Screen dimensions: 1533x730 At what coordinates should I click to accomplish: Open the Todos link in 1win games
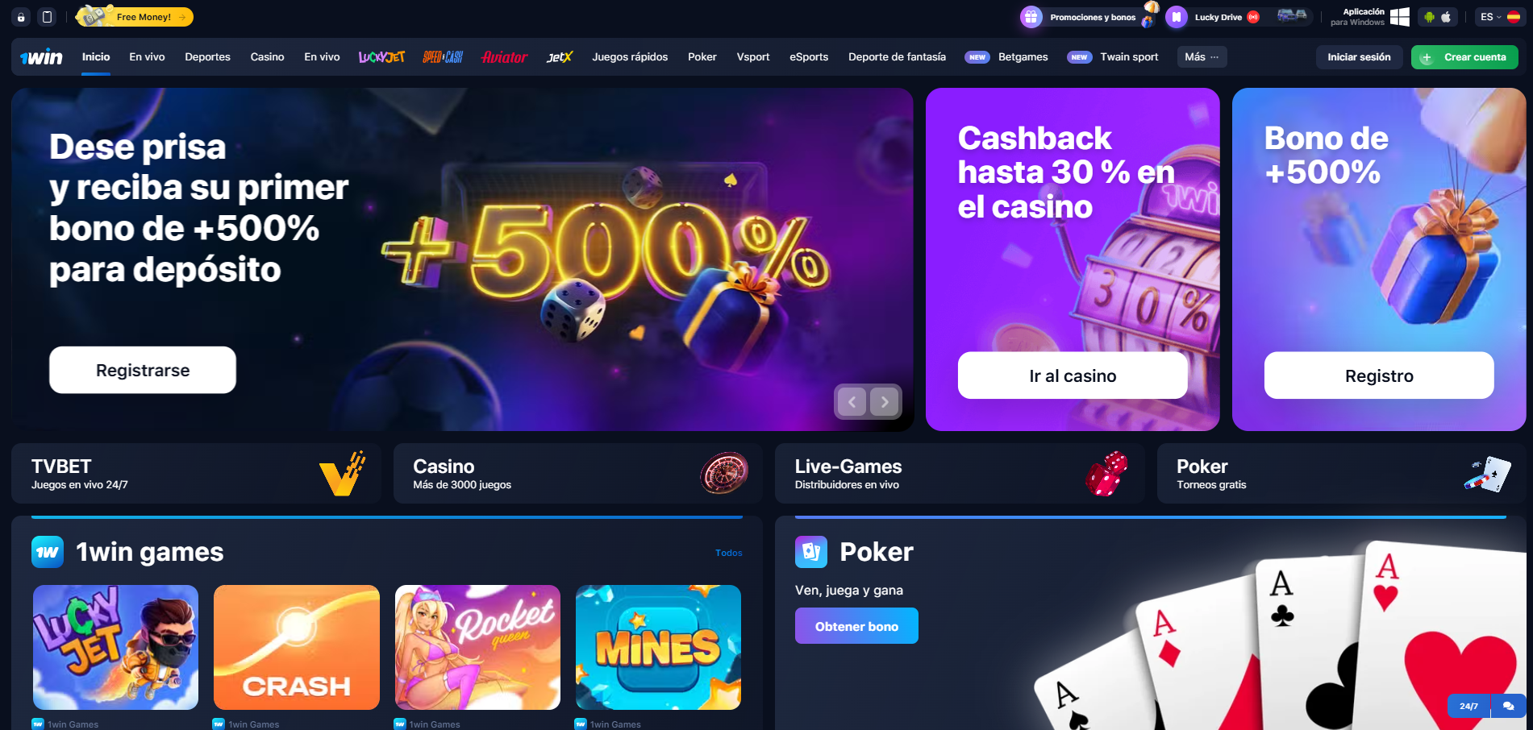(728, 553)
